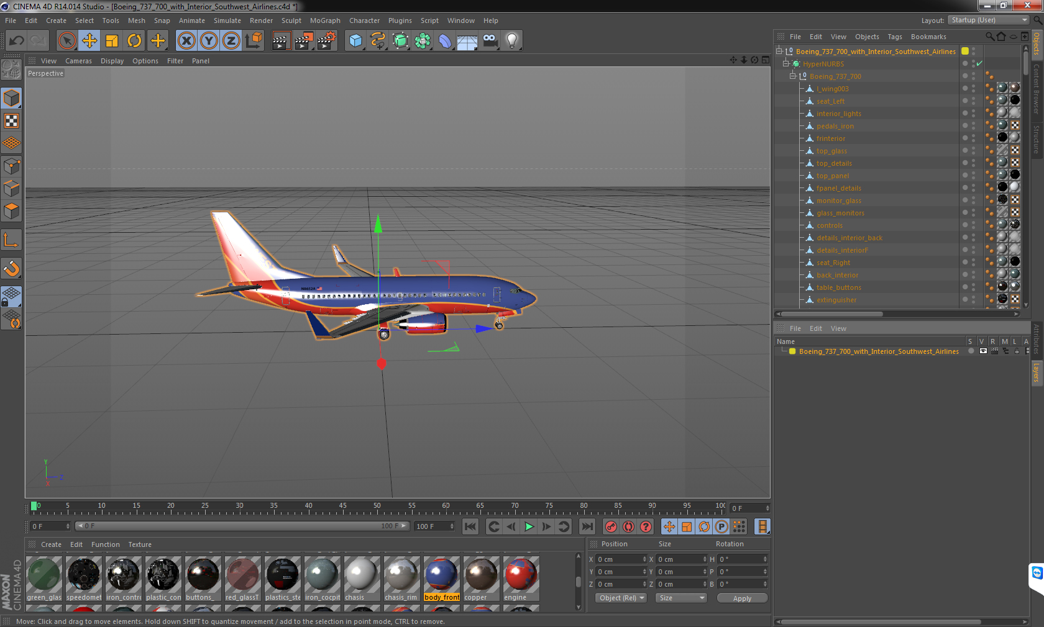The width and height of the screenshot is (1044, 627).
Task: Select green_glas material swatch
Action: (44, 579)
